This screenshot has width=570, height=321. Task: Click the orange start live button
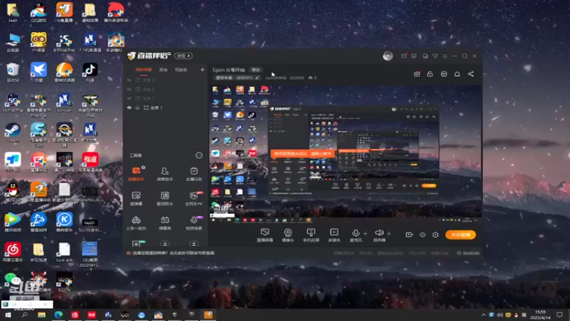(460, 235)
